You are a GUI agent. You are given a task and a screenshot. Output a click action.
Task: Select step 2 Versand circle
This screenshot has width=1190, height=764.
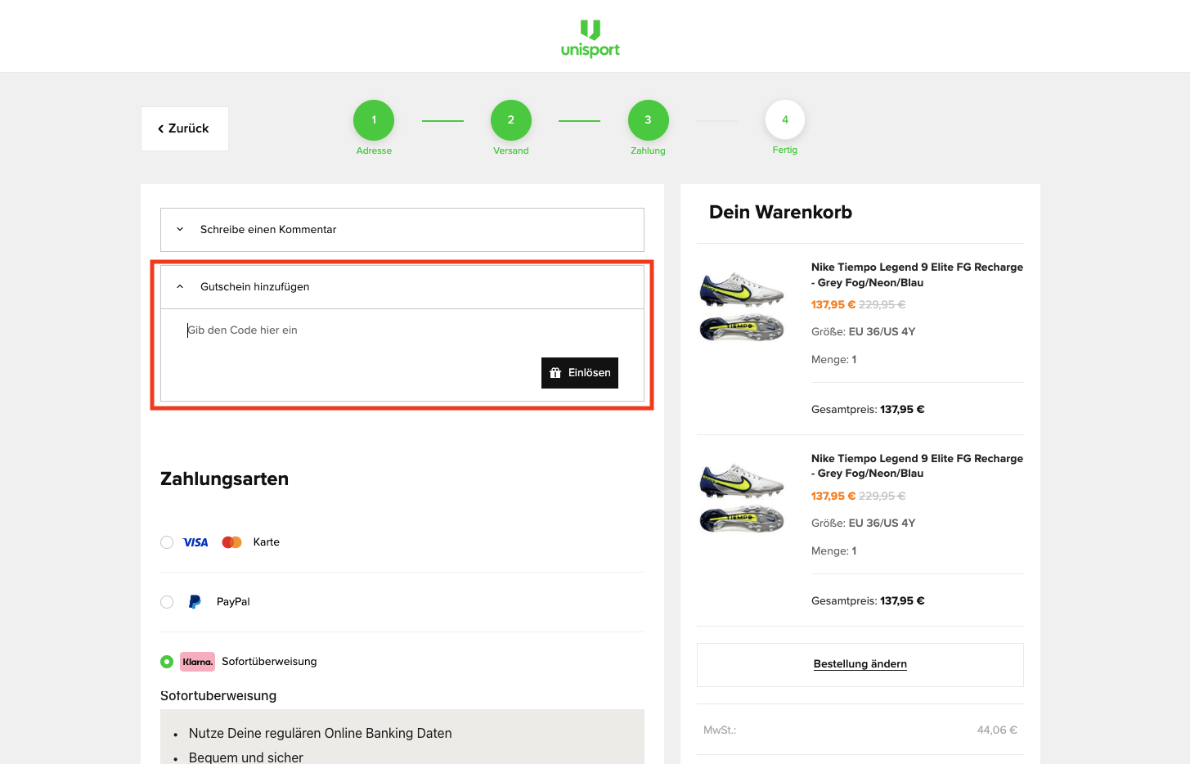(511, 120)
